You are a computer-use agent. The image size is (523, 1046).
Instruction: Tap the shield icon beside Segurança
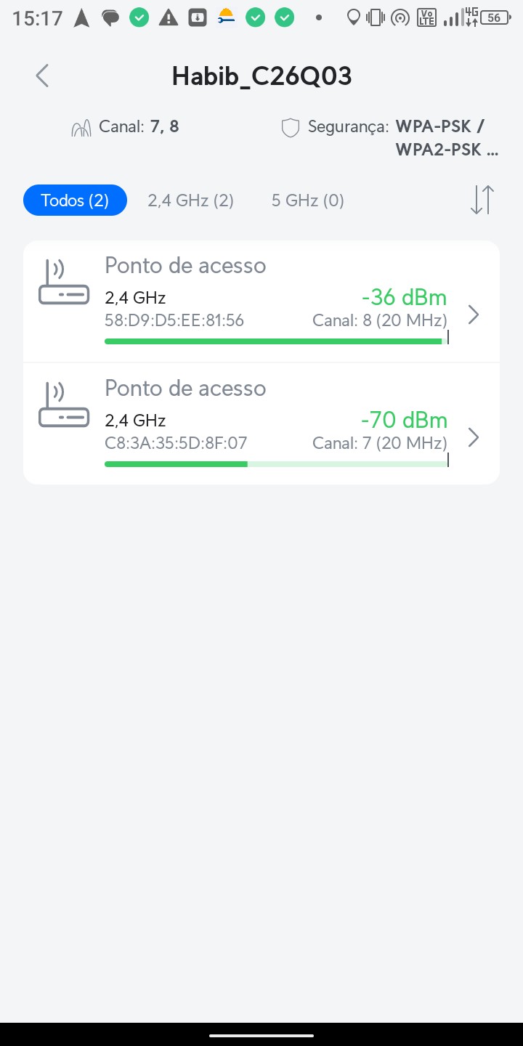point(291,128)
